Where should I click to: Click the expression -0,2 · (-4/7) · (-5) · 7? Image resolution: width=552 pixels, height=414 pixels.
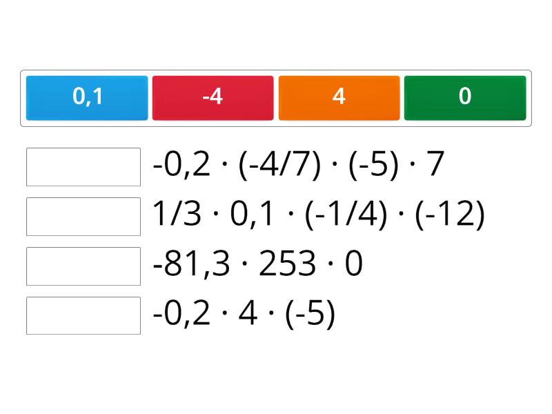[x=298, y=166]
